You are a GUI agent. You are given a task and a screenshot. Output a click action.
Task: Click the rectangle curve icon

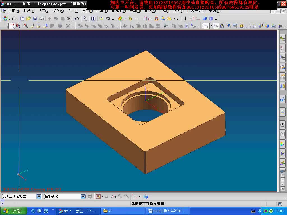198,18
